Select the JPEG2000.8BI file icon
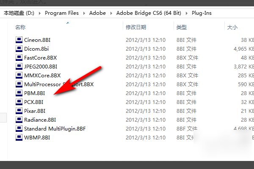The height and width of the screenshot is (169, 254). click(19, 67)
